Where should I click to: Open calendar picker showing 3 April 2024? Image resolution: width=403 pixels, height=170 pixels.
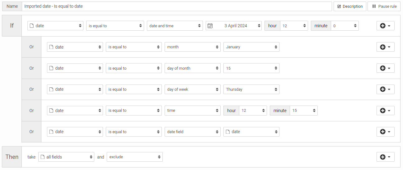click(234, 26)
